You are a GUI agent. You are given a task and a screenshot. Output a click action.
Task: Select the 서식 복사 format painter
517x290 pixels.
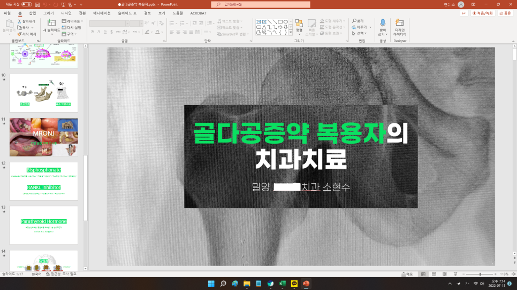[27, 34]
